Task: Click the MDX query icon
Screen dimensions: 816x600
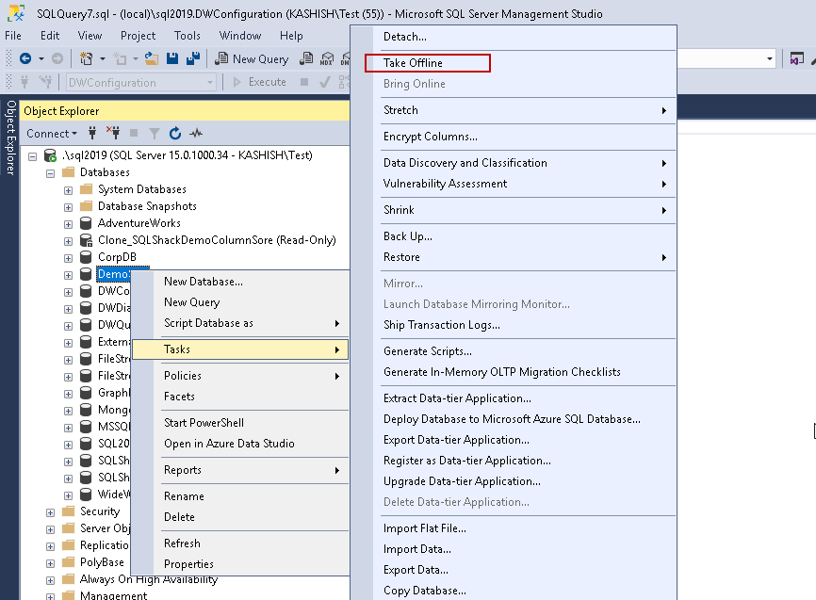Action: tap(327, 58)
